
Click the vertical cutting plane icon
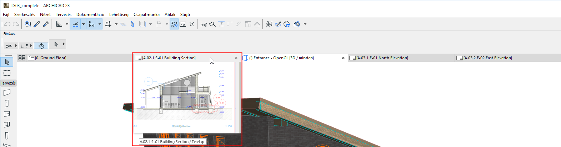point(132,24)
